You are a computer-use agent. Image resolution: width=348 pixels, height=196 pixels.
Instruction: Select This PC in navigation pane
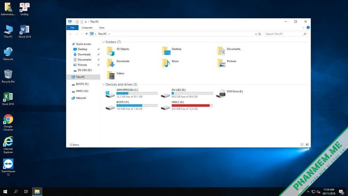83,77
